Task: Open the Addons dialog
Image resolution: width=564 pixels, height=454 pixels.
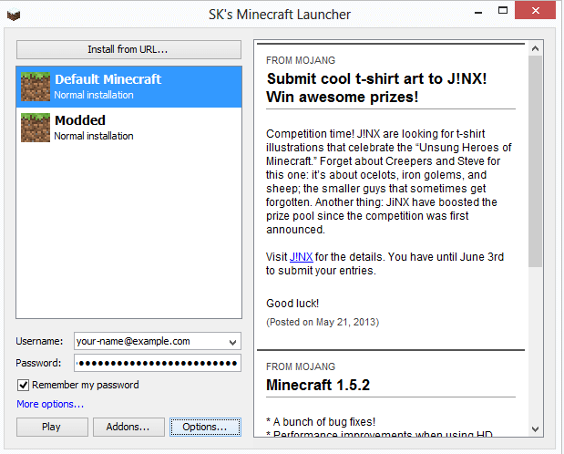Action: click(x=128, y=427)
